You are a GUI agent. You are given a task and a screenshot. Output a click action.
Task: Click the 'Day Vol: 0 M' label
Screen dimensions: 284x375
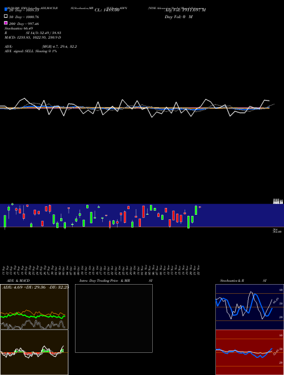pyautogui.click(x=178, y=16)
